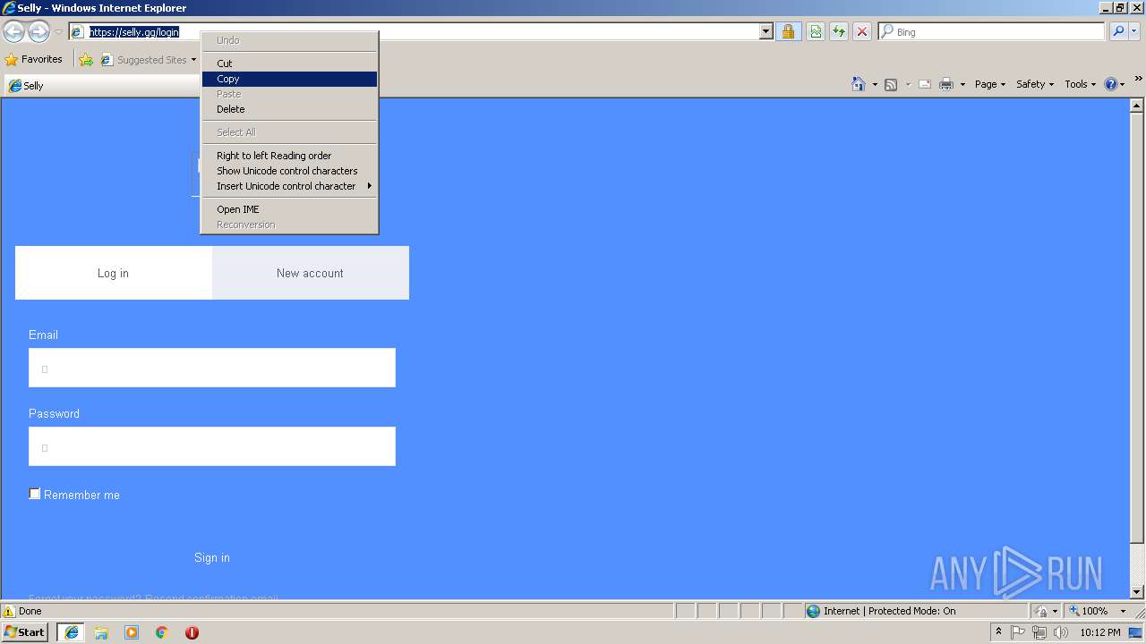Launch Google Chrome from the taskbar
This screenshot has width=1146, height=644.
point(162,632)
